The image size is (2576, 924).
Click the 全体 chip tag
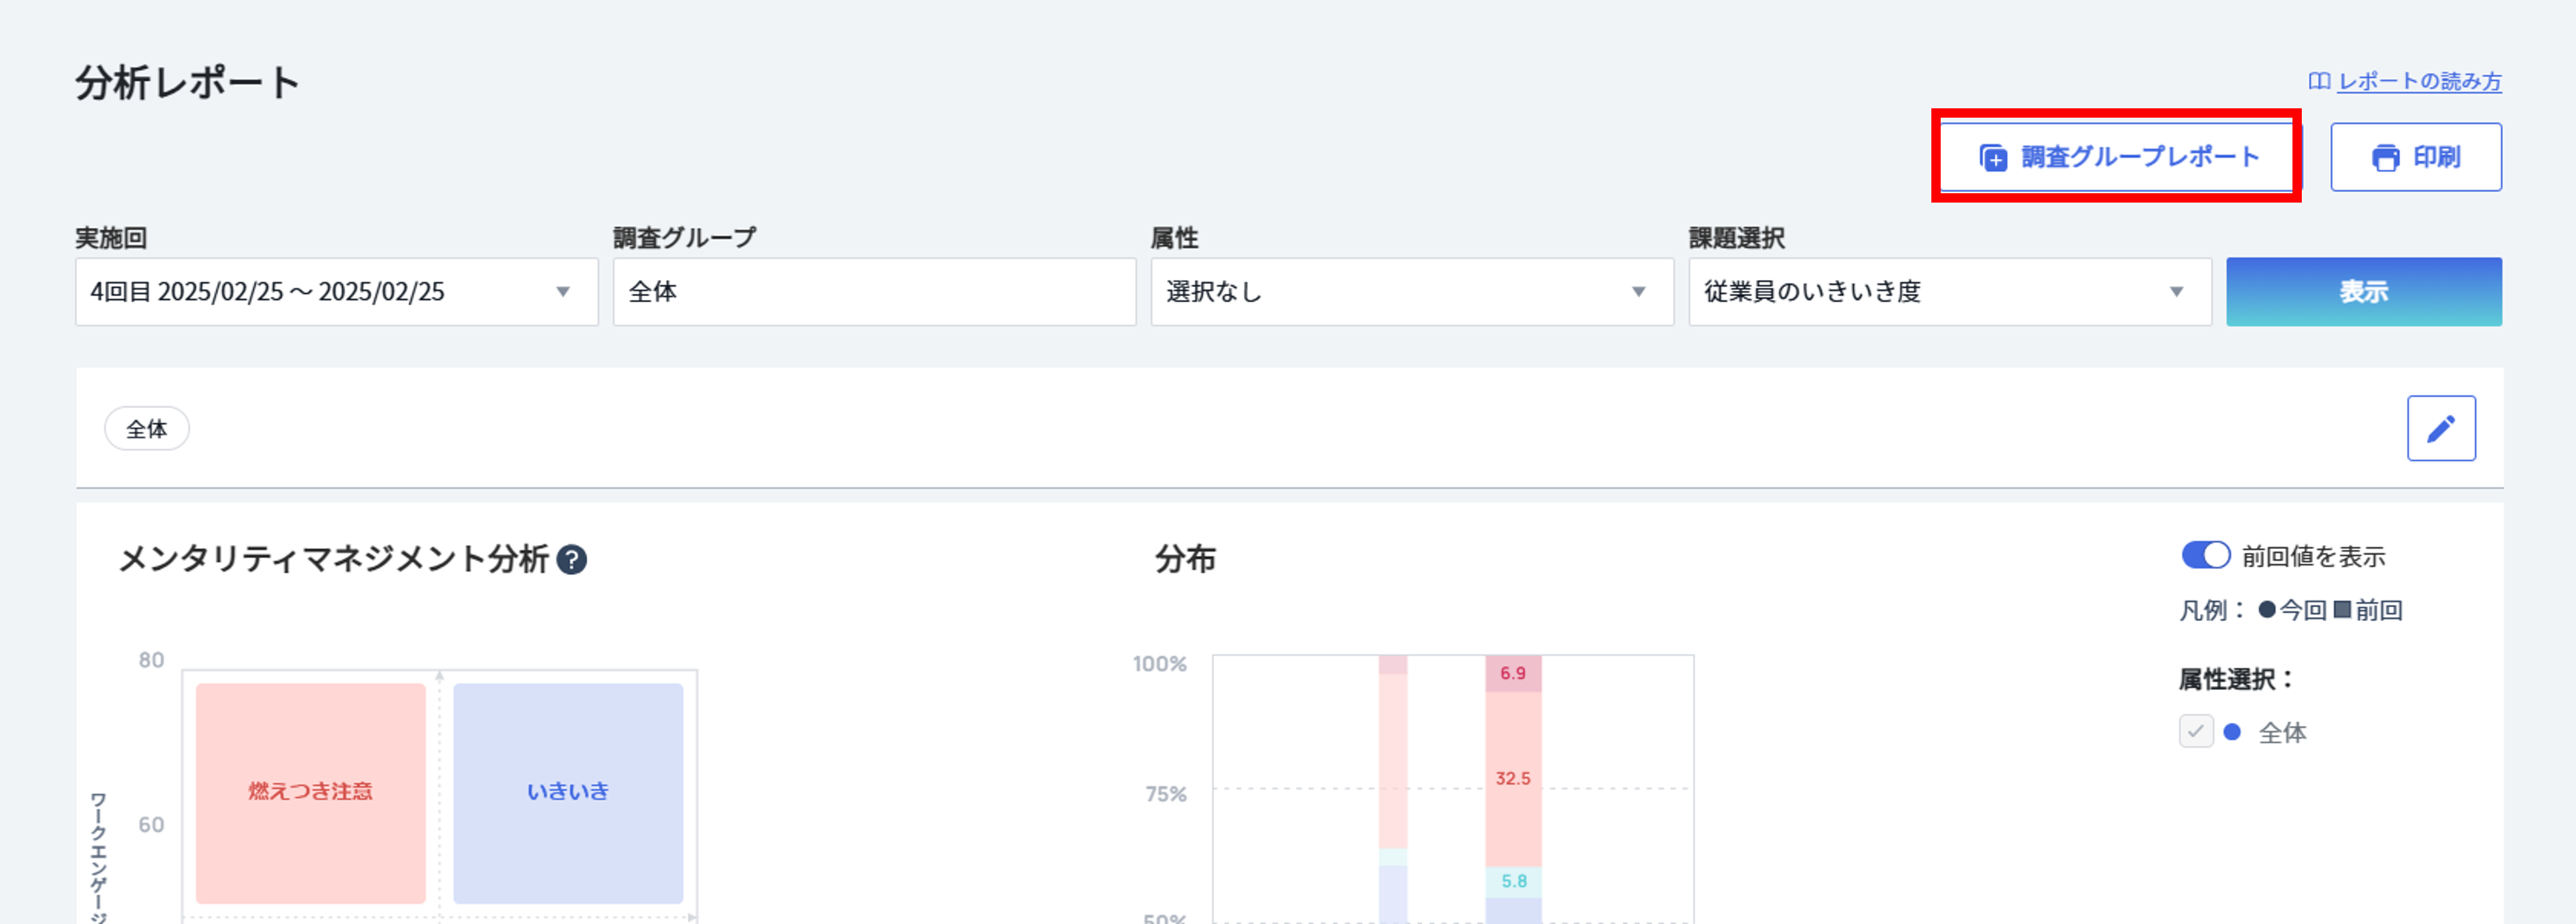click(x=147, y=429)
